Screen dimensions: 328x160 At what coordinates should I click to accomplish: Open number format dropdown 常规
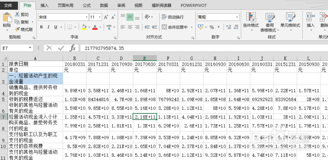tap(237, 17)
